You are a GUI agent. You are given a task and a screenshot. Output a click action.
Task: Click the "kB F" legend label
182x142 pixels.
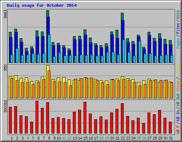tap(178, 130)
